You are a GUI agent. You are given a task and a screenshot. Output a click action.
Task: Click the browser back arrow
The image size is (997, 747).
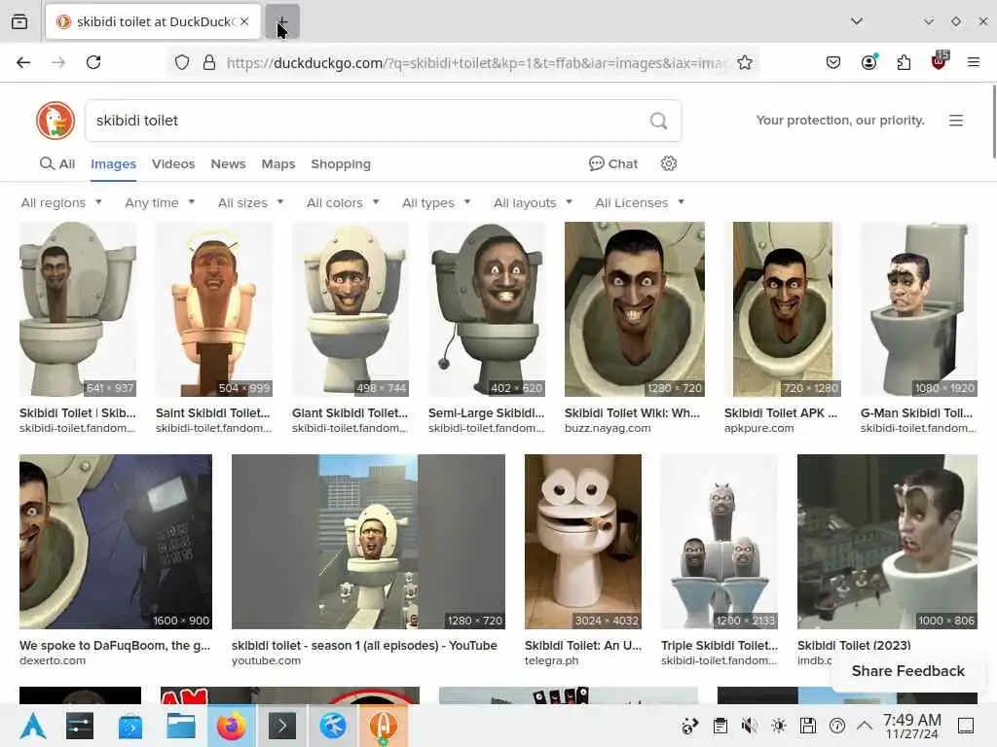pos(23,62)
